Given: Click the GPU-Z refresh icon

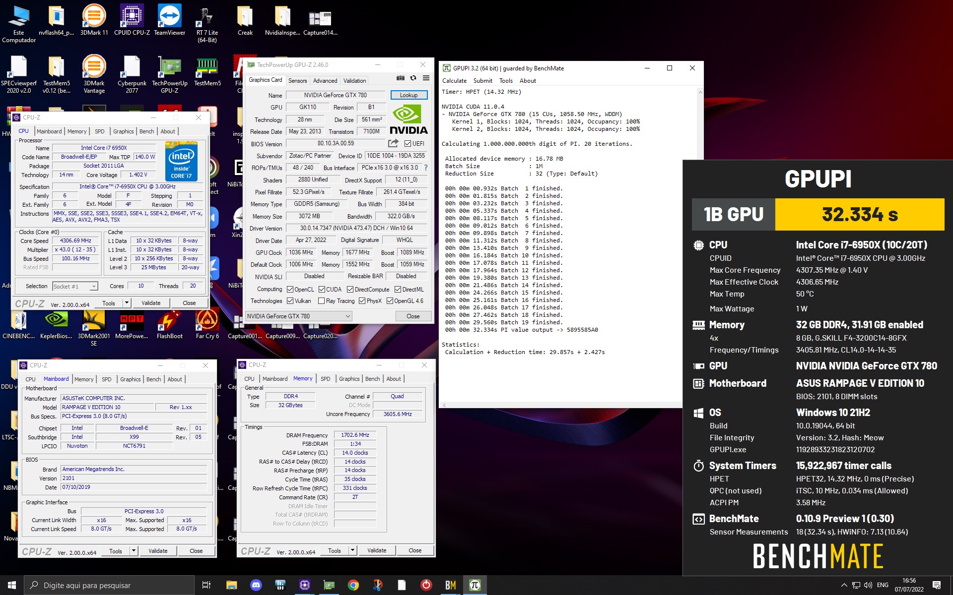Looking at the screenshot, I should click(413, 78).
